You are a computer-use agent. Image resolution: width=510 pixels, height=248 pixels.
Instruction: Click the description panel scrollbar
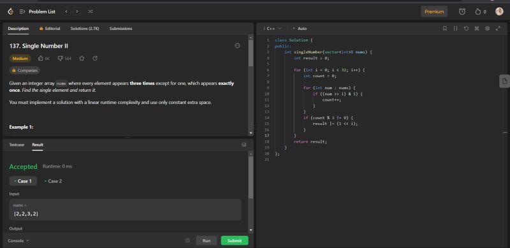pyautogui.click(x=251, y=53)
